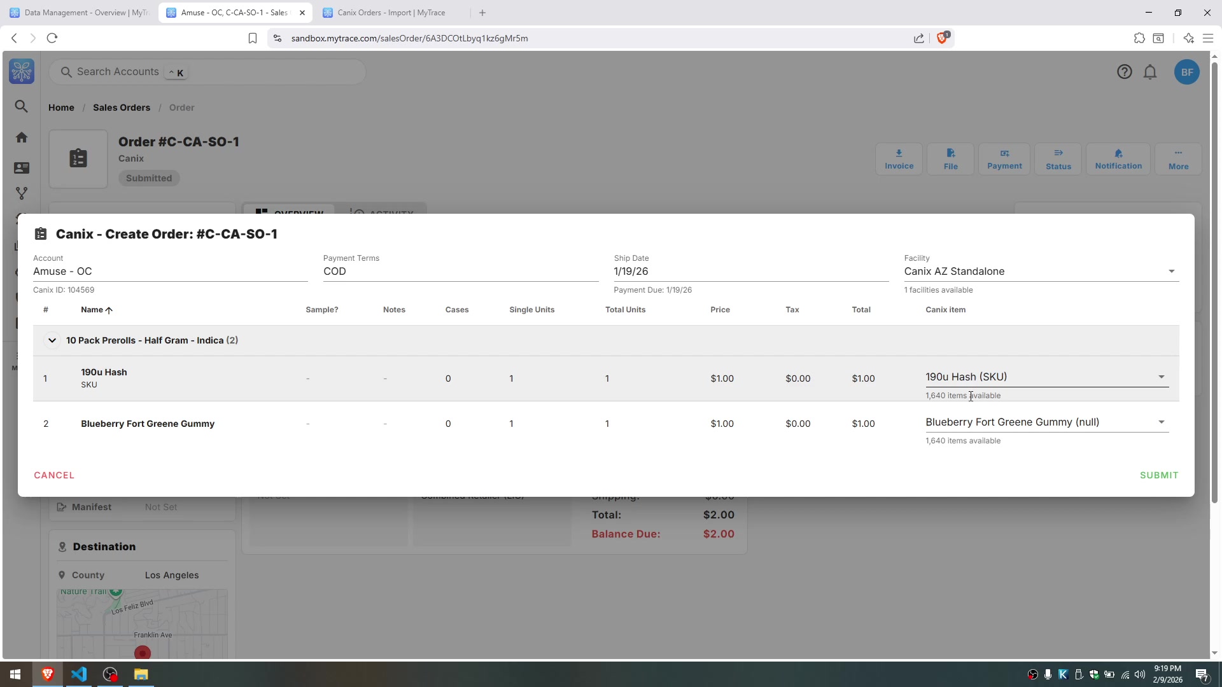Open browser extensions puzzle icon
Viewport: 1222px width, 687px height.
[1139, 38]
